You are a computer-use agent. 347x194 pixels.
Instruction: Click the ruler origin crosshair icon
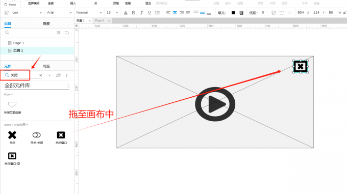tap(77, 26)
